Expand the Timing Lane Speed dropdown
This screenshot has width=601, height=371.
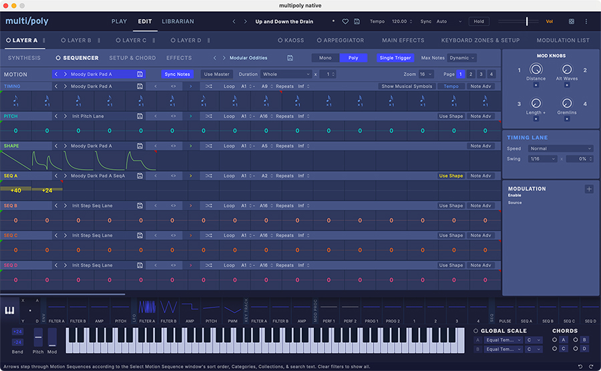[x=560, y=149]
